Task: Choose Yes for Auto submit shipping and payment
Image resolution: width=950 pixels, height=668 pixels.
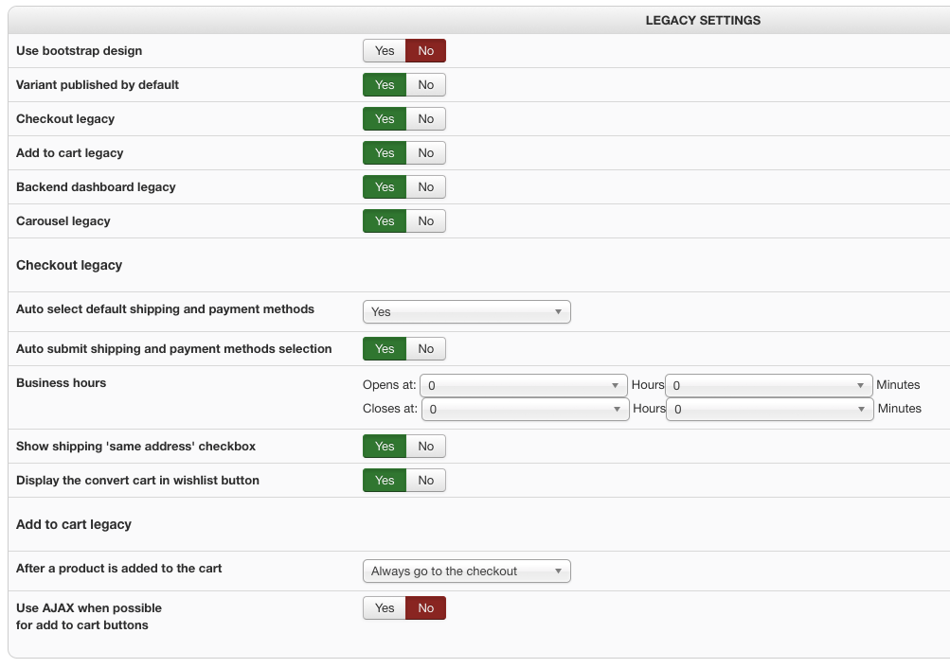Action: (385, 348)
